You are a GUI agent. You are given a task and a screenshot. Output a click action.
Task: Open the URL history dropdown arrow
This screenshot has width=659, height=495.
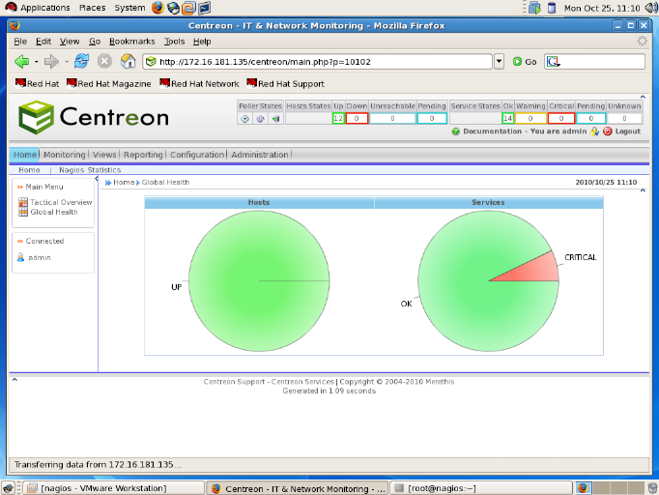click(x=499, y=61)
